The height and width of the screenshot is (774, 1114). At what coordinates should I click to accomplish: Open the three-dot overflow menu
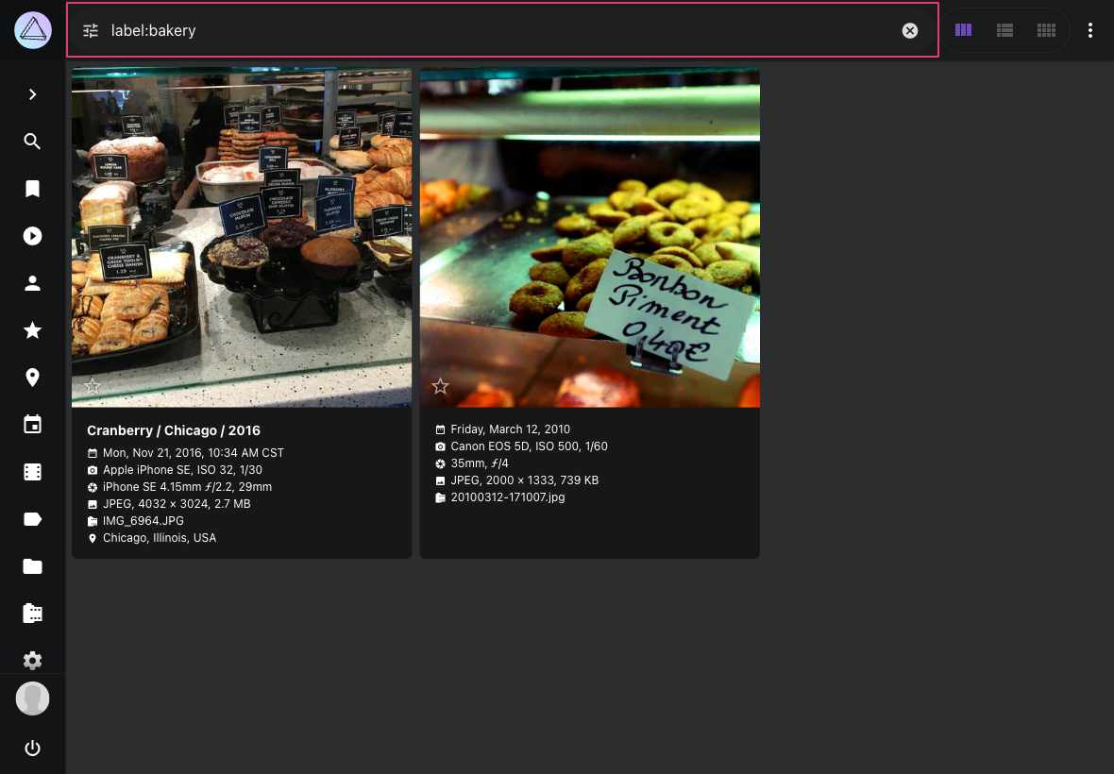point(1090,30)
